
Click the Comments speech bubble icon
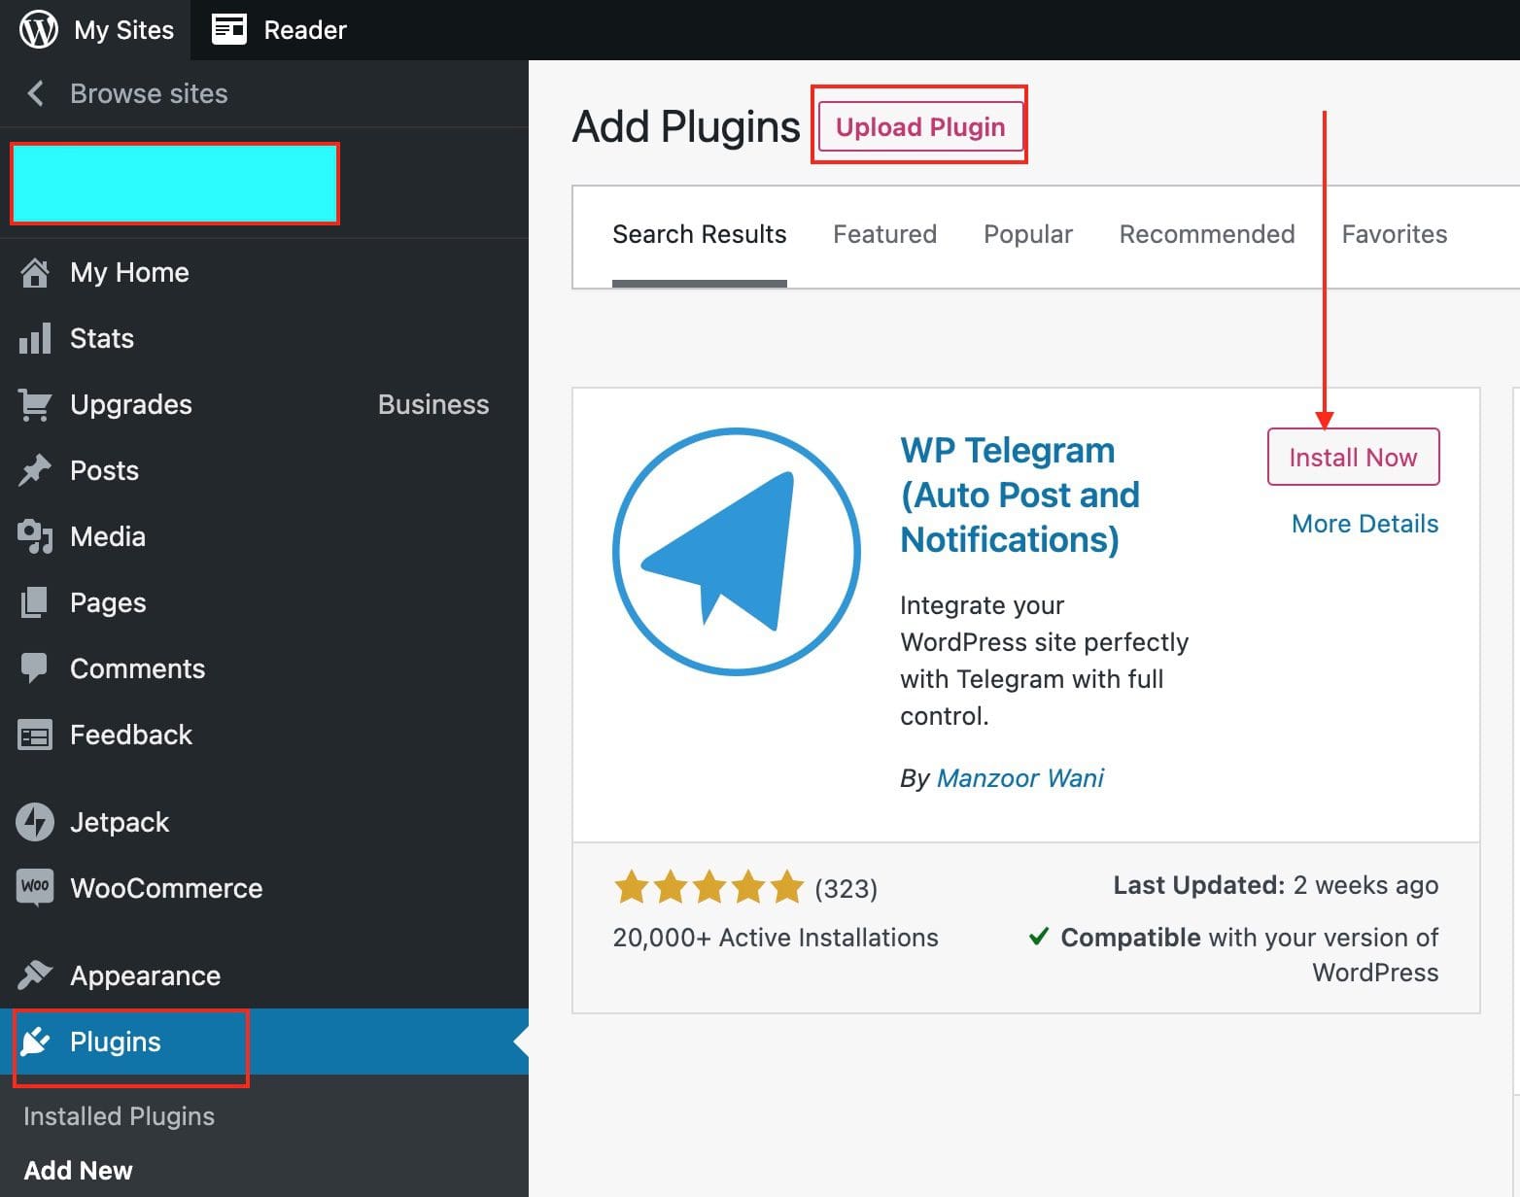click(35, 668)
